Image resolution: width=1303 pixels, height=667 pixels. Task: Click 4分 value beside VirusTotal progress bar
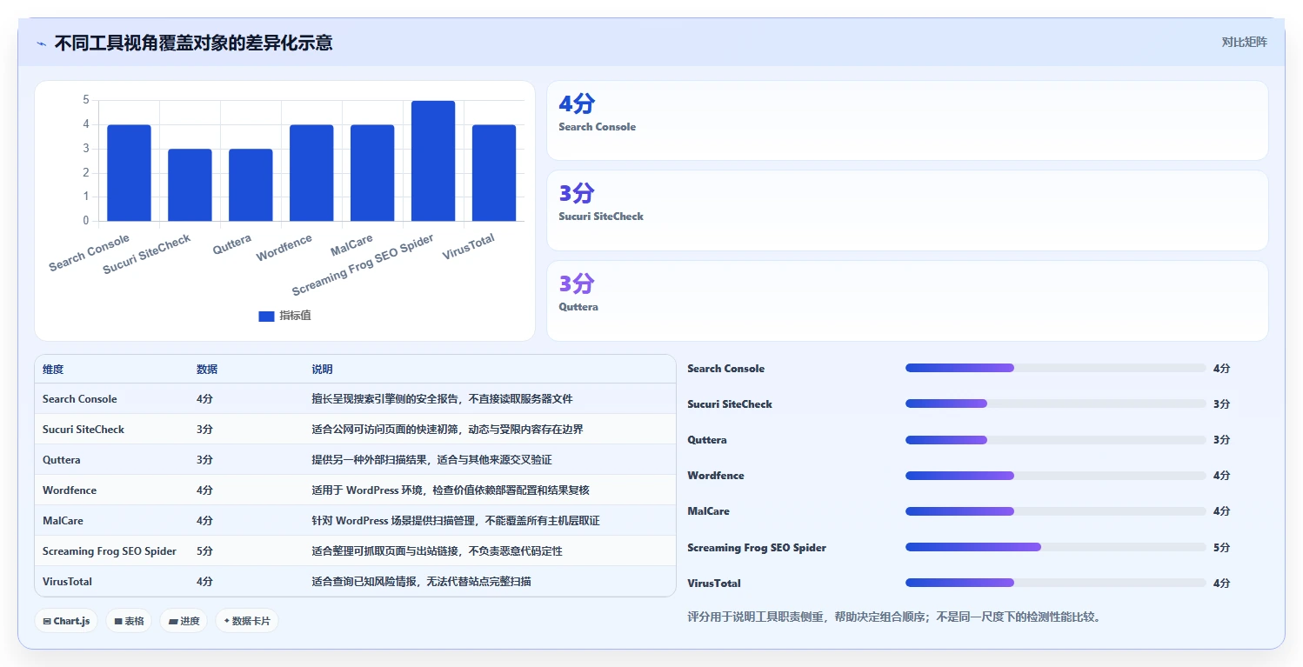point(1222,584)
